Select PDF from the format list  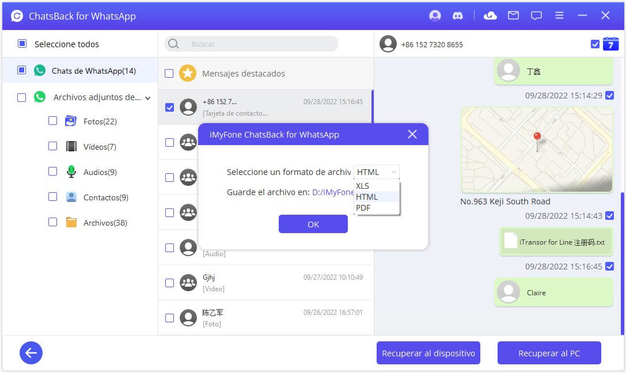(363, 208)
